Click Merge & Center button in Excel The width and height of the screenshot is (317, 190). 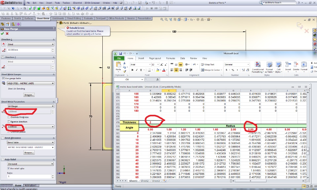(x=211, y=70)
